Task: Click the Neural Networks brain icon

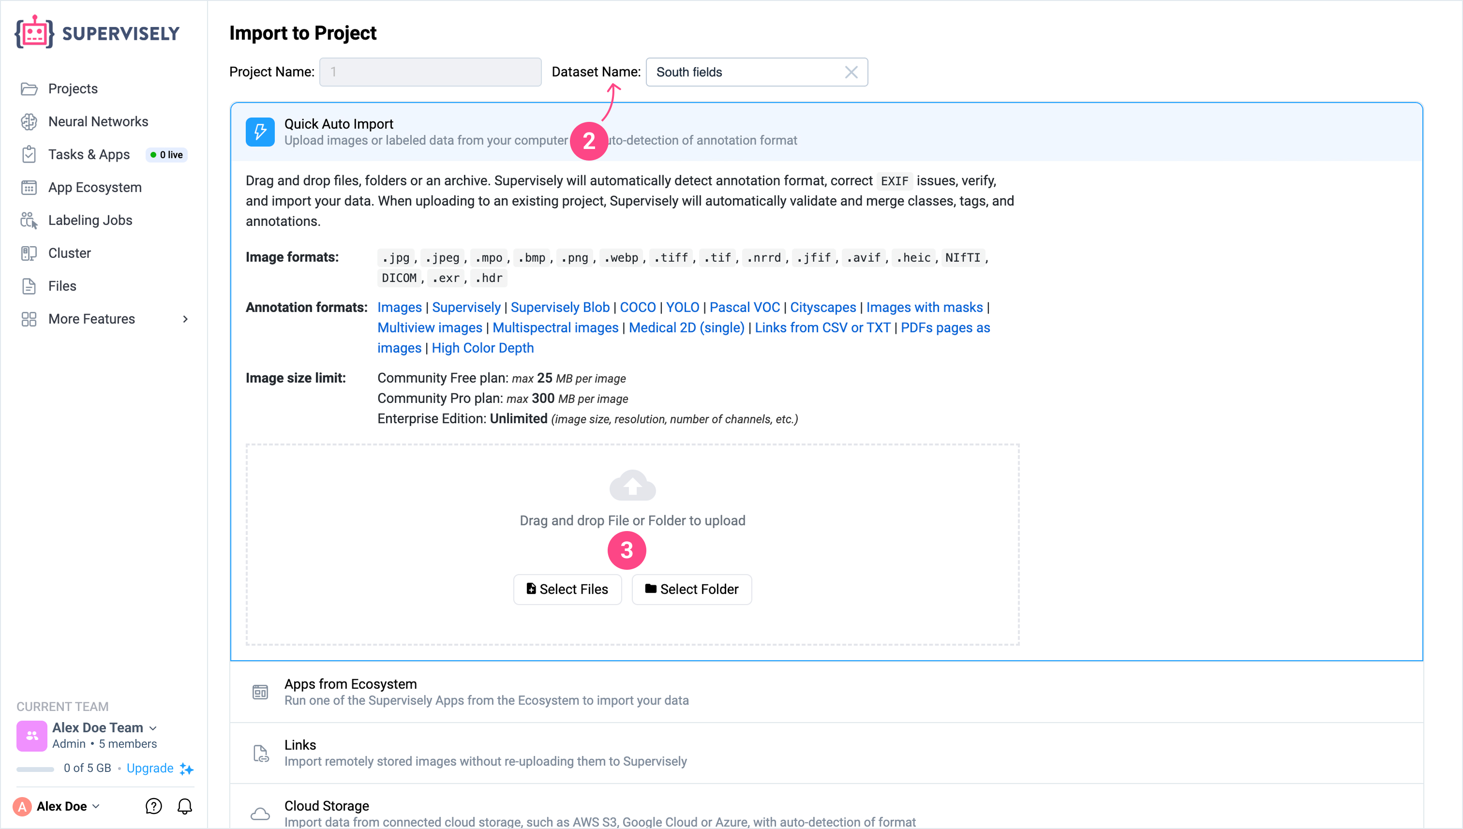Action: point(29,122)
